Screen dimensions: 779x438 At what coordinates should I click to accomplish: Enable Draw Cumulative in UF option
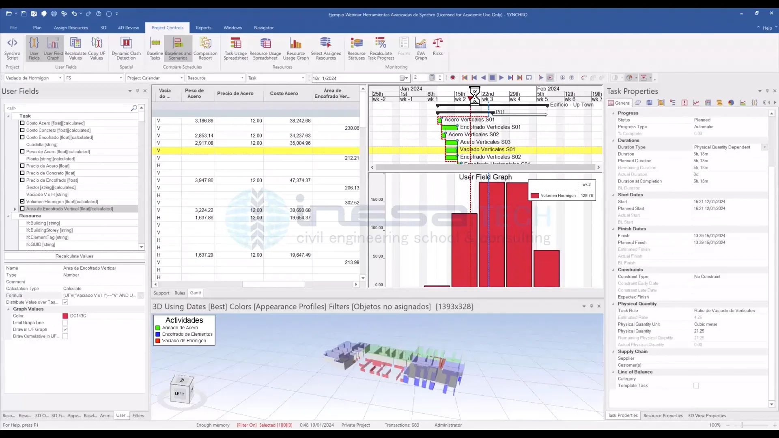click(65, 336)
